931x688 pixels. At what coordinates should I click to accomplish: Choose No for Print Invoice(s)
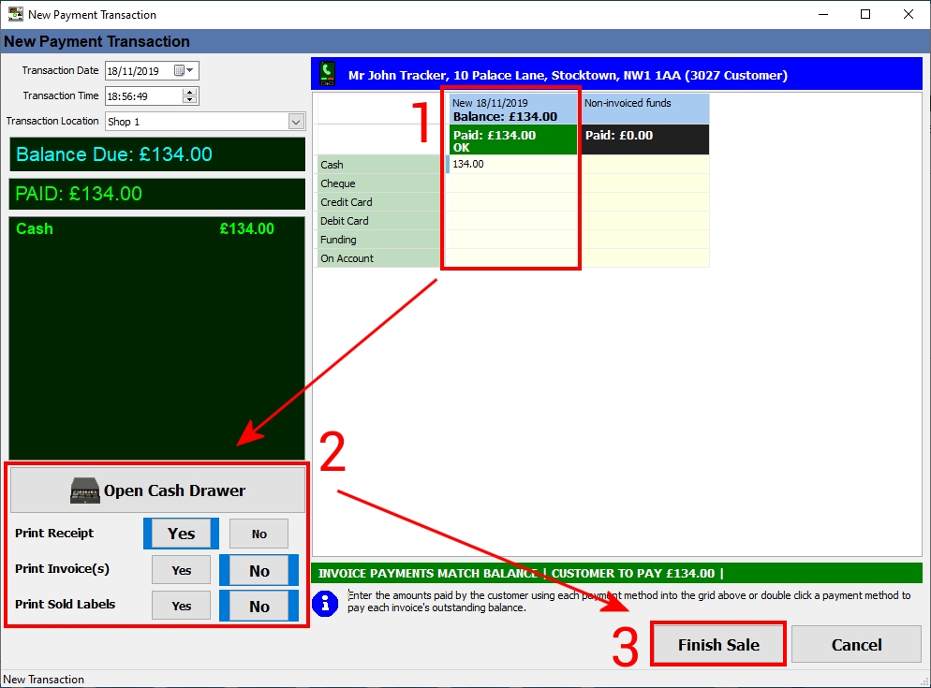point(259,570)
